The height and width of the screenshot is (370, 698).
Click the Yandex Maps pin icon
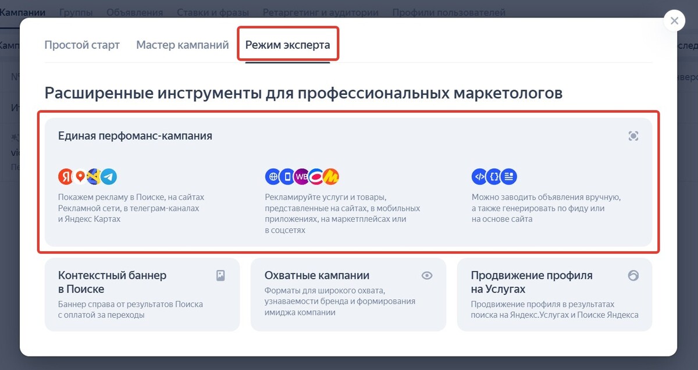[x=80, y=176]
